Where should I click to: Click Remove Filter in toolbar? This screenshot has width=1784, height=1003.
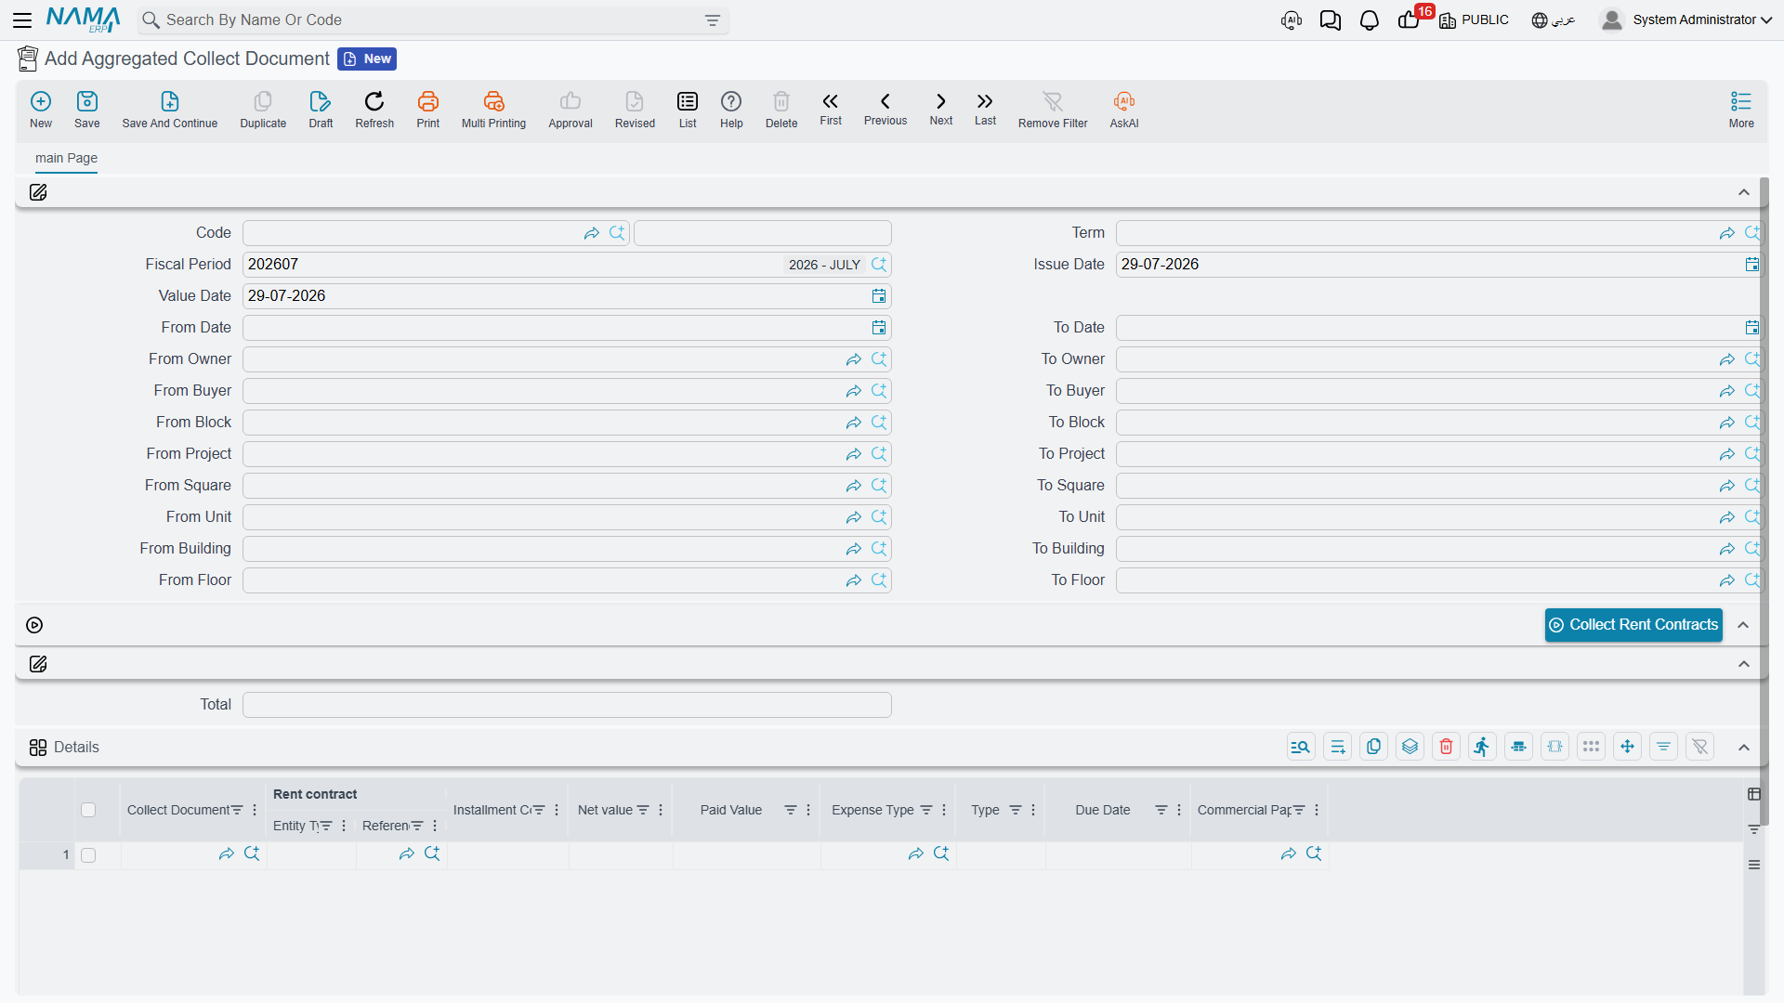(1053, 110)
